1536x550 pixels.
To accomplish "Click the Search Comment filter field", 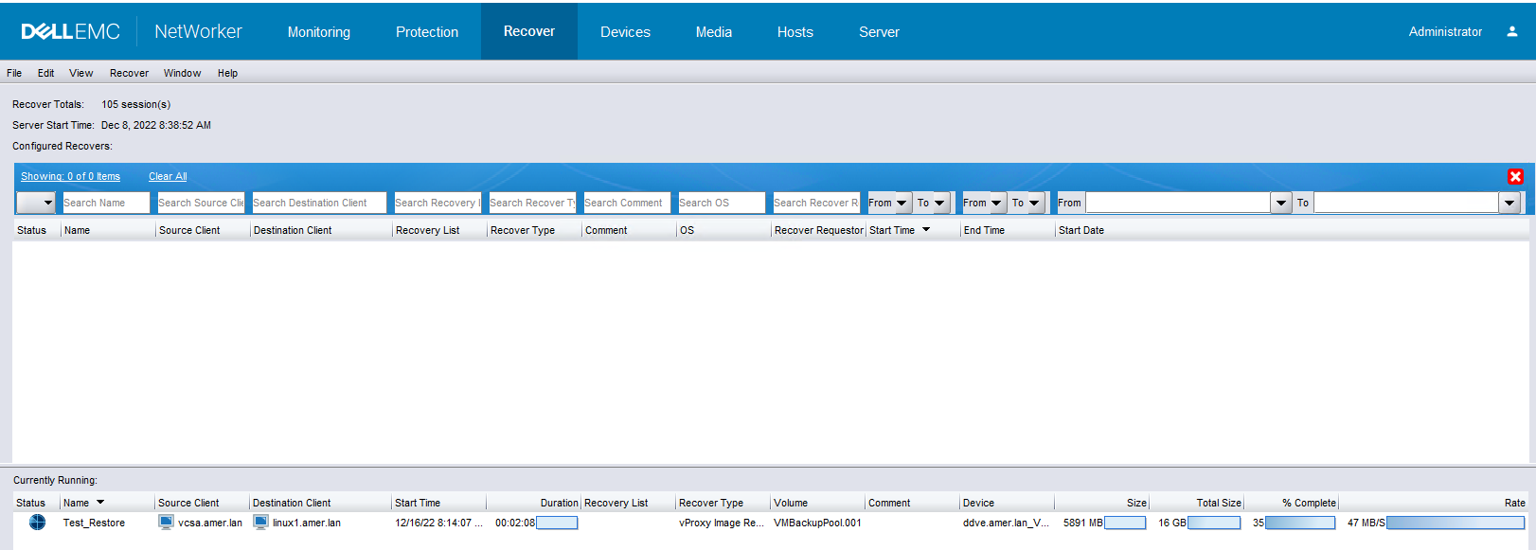I will [627, 203].
